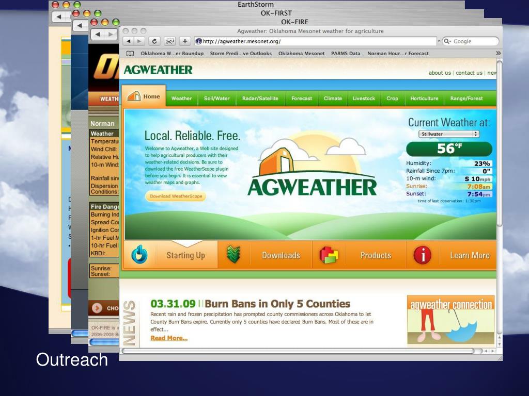
Task: Click the news date 03.31.09
Action: [x=173, y=304]
